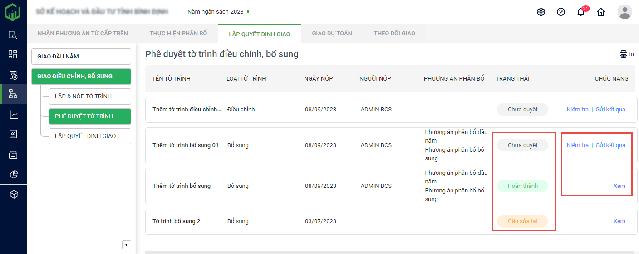Open the user avatar menu
Viewport: 639px width, 254px height.
click(x=624, y=12)
